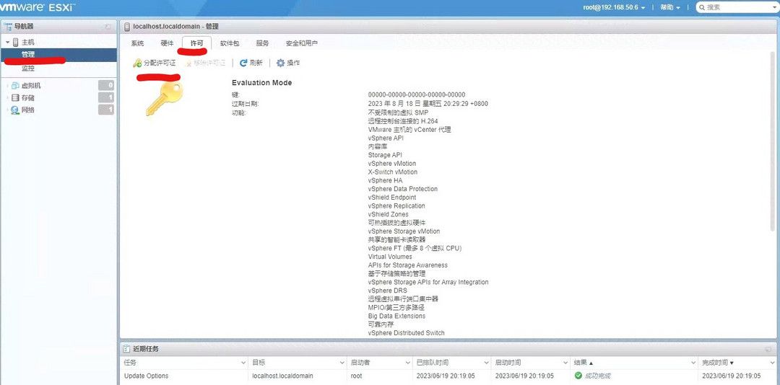Switch to the System tab (系统)
Viewport: 780px width, 385px height.
point(137,43)
